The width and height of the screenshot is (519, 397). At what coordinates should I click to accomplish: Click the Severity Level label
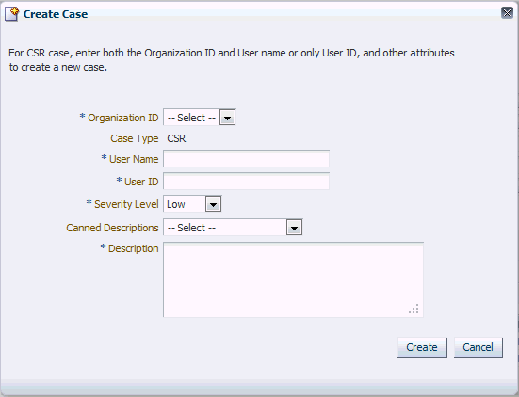(x=126, y=204)
